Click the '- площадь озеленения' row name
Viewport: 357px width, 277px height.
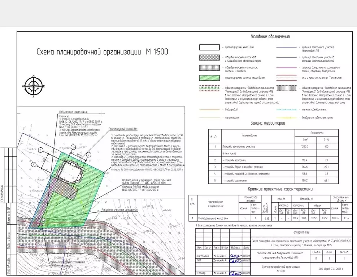235,181
